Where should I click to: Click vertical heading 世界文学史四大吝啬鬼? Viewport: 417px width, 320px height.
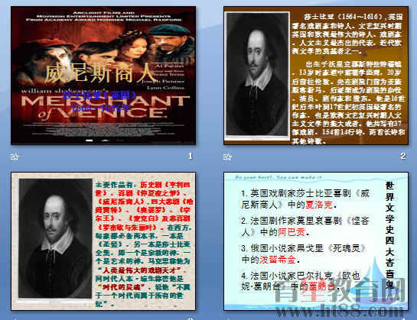(x=390, y=234)
